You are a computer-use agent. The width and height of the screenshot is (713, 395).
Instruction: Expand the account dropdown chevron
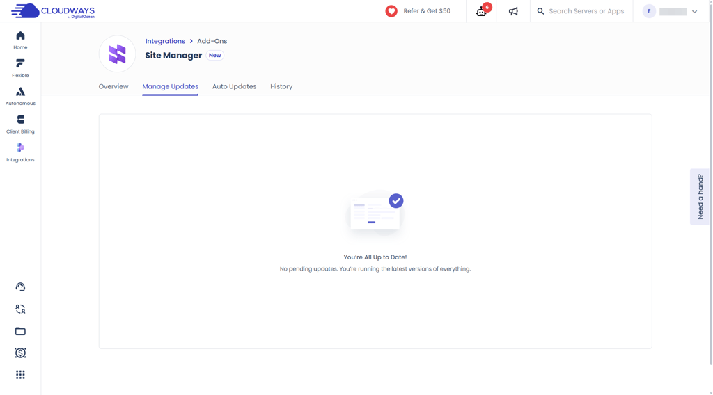[x=694, y=11]
